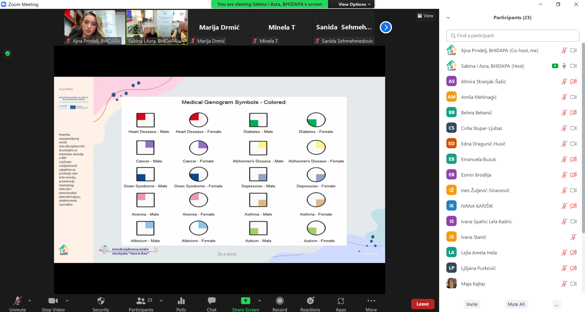Click the green Share Screen icon
Viewport: 585px width, 312px height.
[x=245, y=301]
